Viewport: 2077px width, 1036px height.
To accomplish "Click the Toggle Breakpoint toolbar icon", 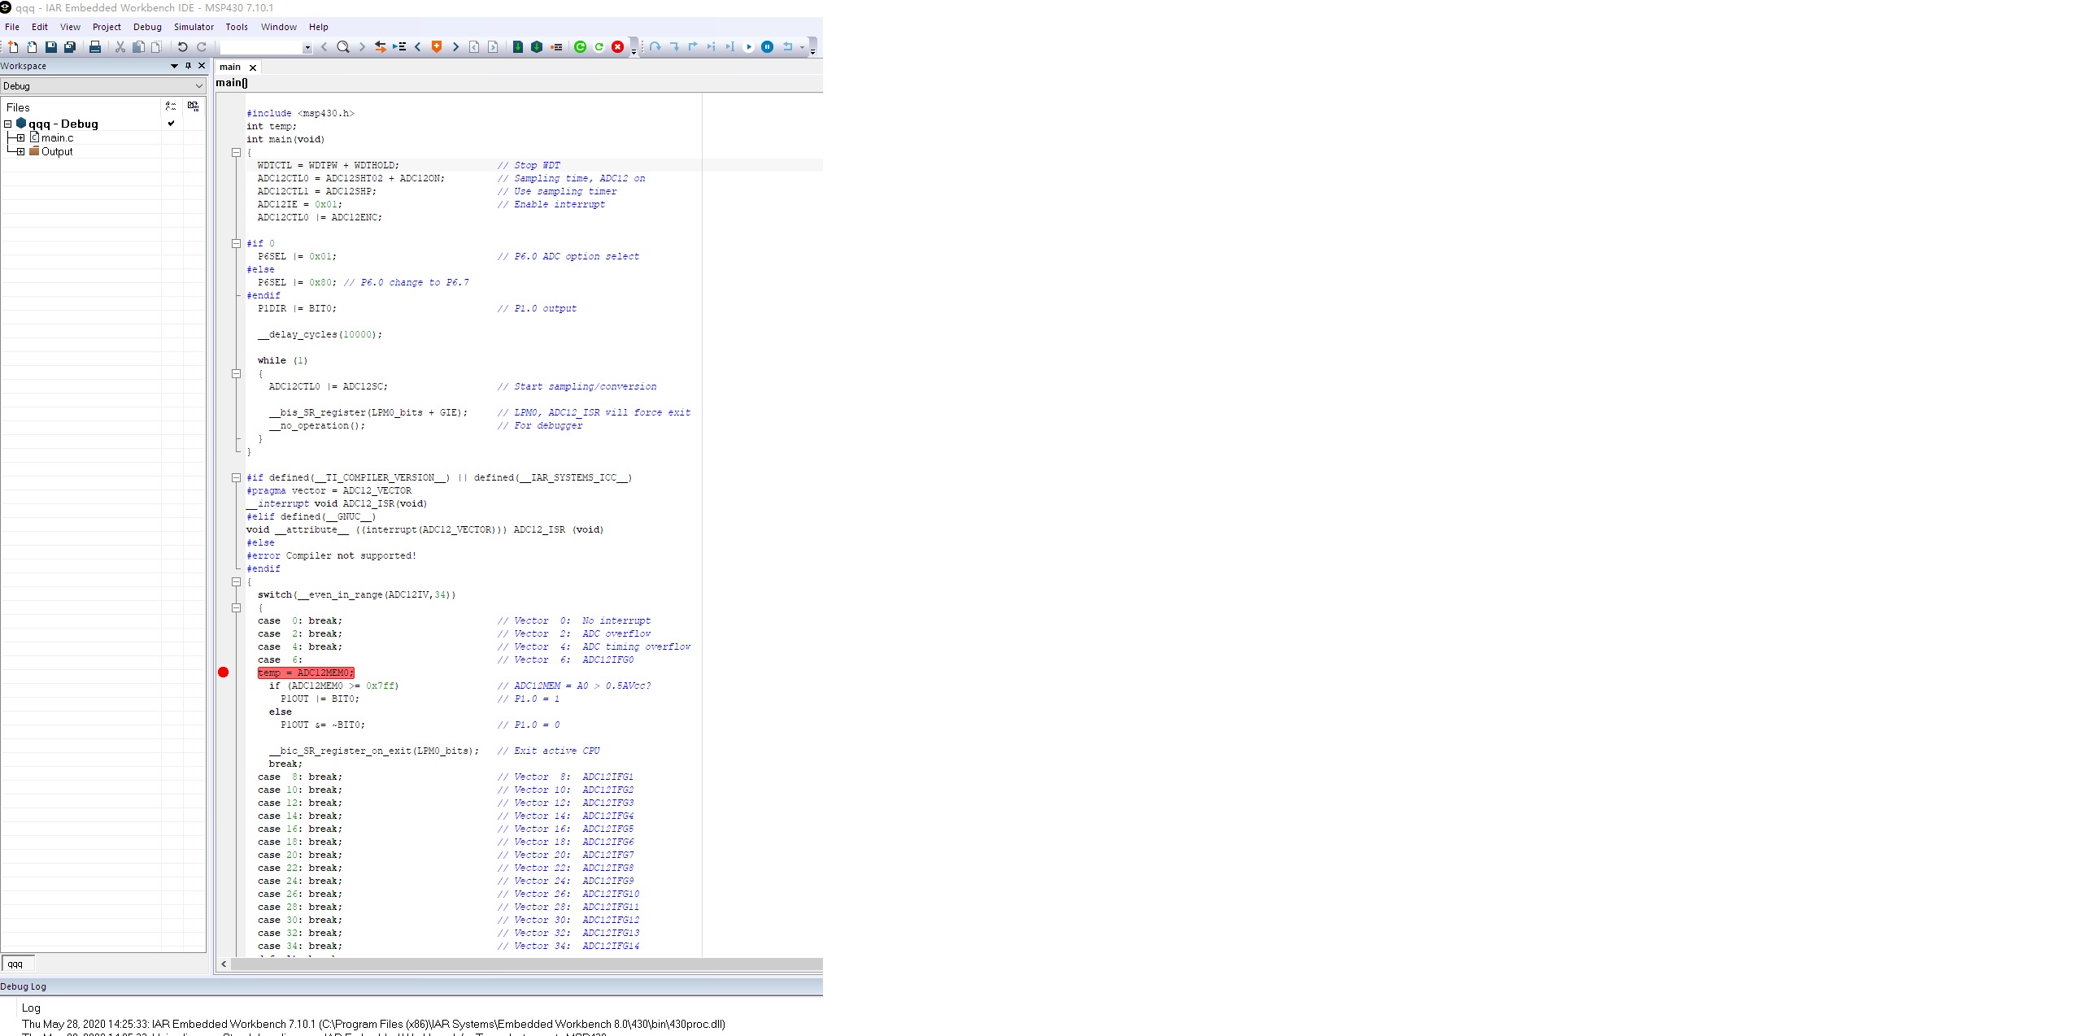I will click(x=556, y=47).
